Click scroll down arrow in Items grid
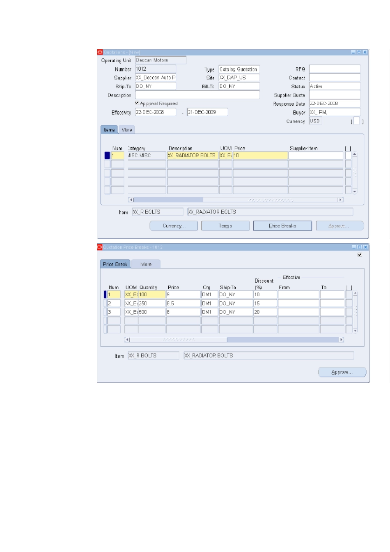 pyautogui.click(x=355, y=191)
